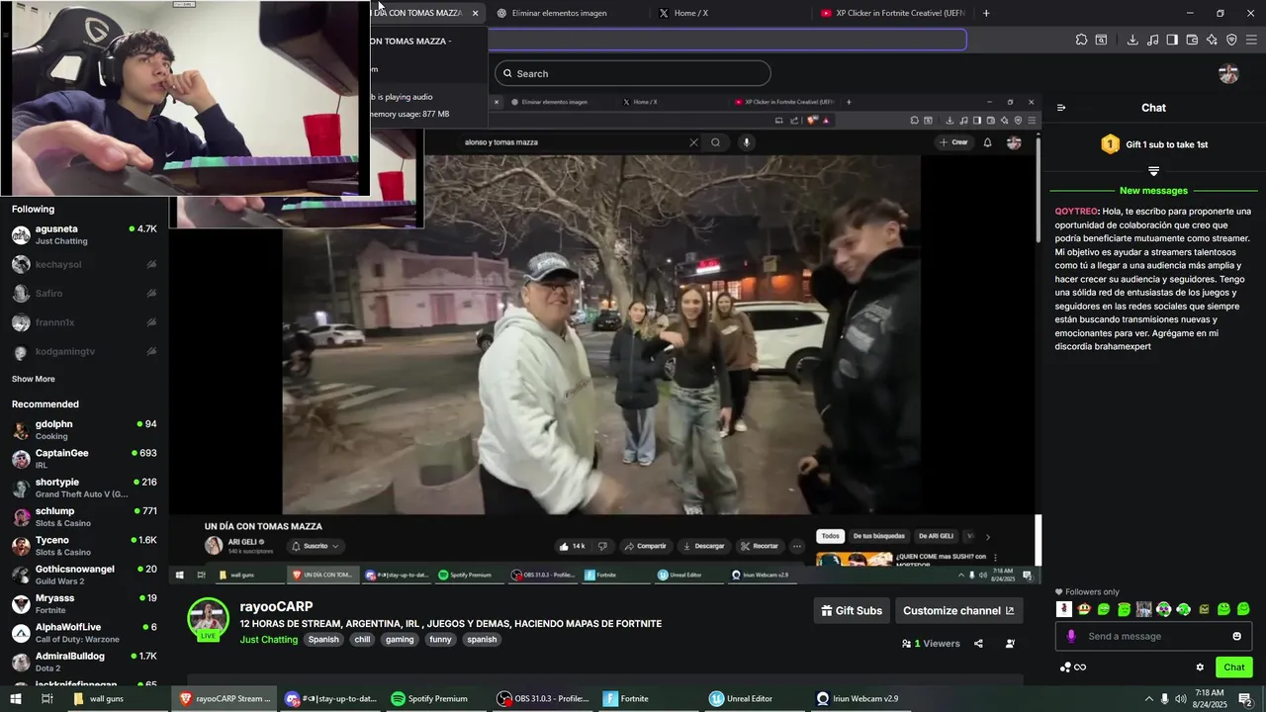The image size is (1266, 712).
Task: Click the user icon next to share
Action: [1010, 644]
